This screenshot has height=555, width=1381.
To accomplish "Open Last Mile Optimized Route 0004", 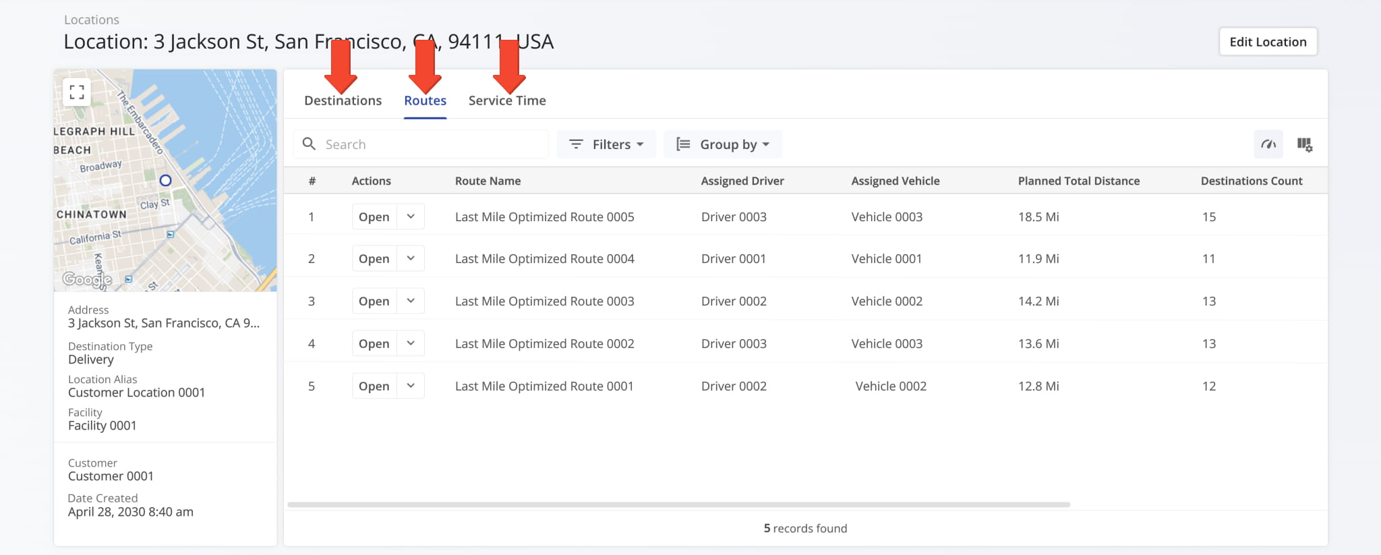I will pos(374,259).
